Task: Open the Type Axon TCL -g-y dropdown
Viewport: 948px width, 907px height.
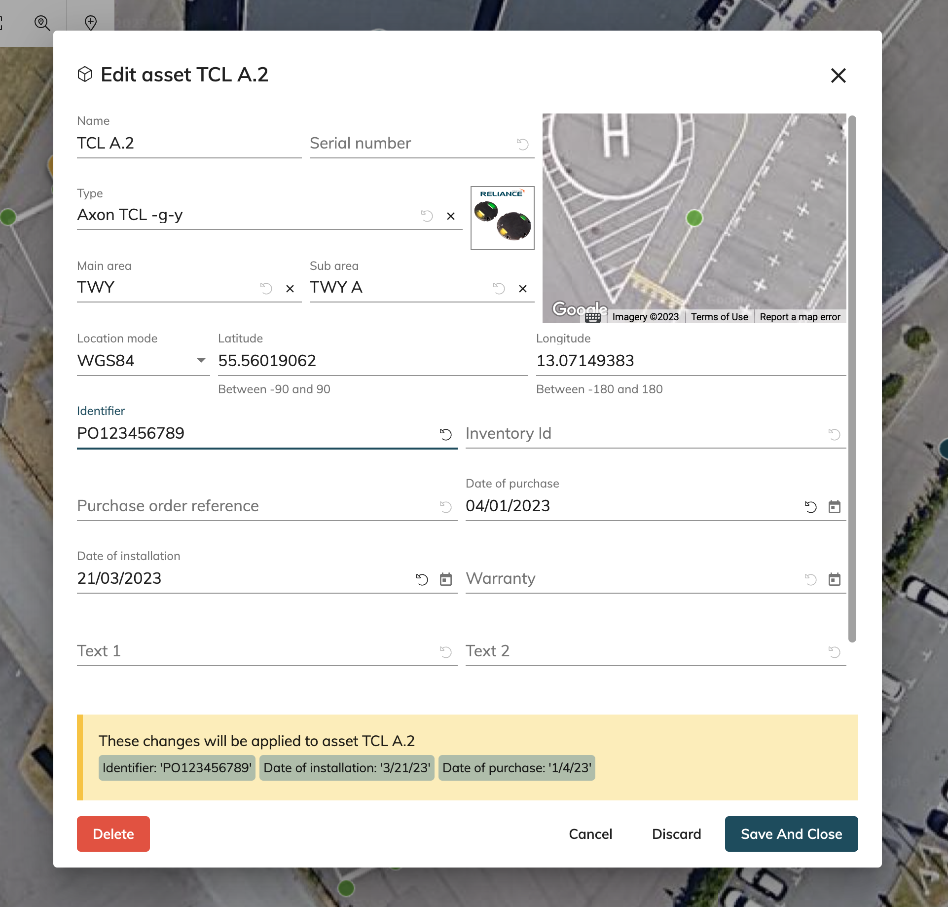Action: (x=247, y=215)
